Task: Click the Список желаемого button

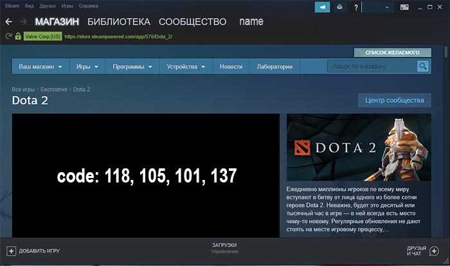Action: tap(392, 53)
